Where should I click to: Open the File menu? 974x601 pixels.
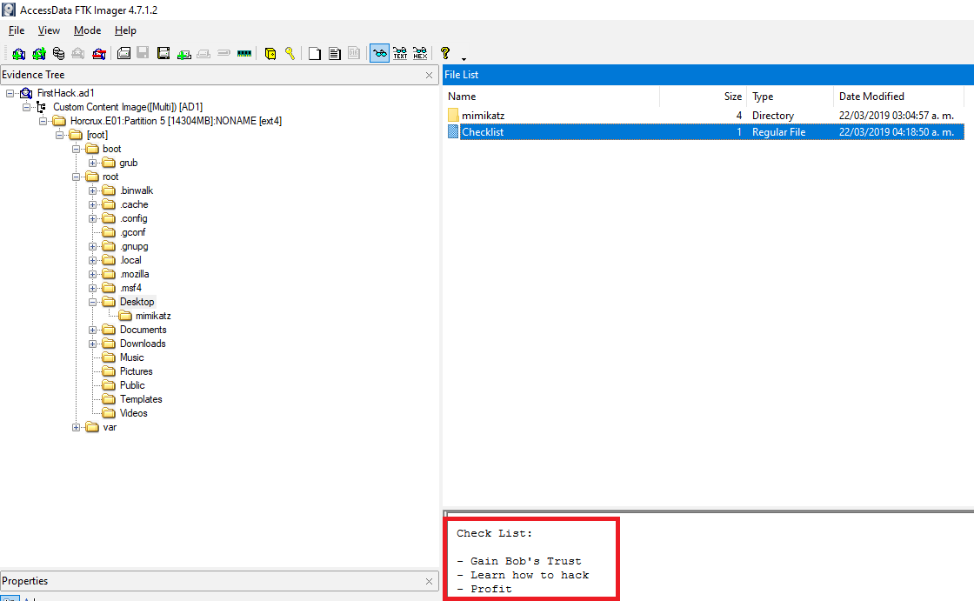pyautogui.click(x=17, y=30)
